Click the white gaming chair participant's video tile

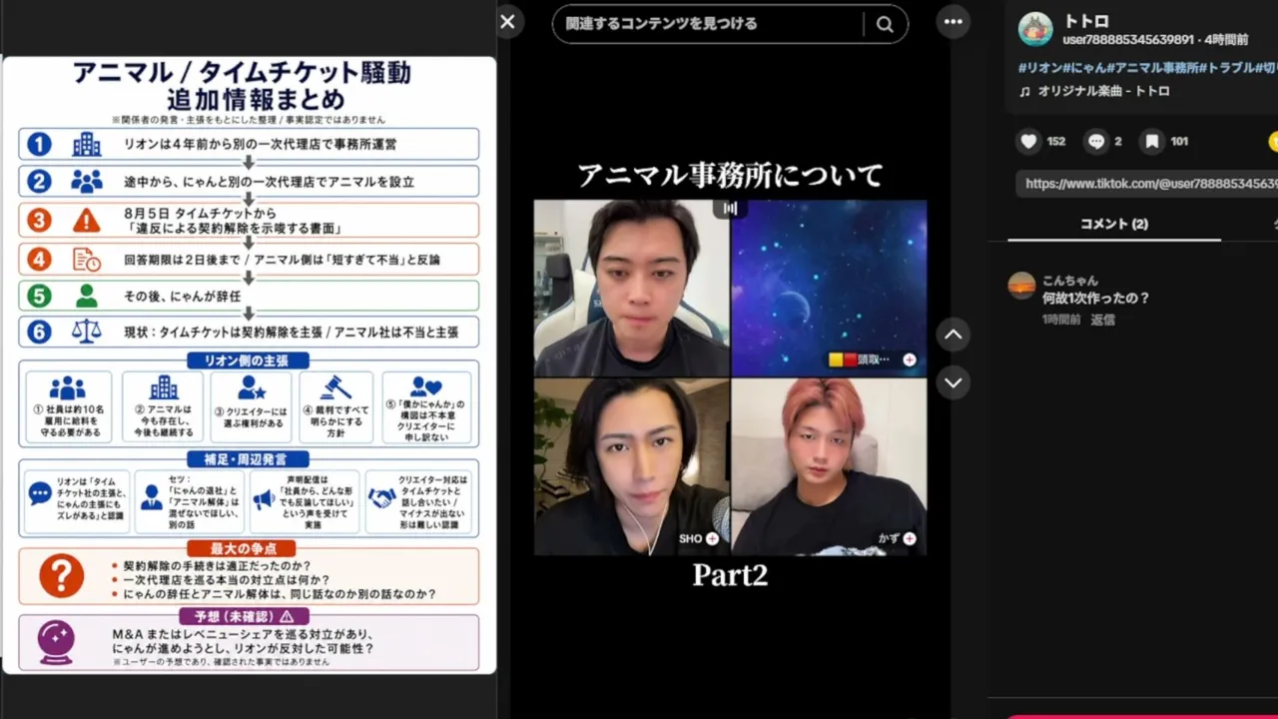pyautogui.click(x=632, y=288)
